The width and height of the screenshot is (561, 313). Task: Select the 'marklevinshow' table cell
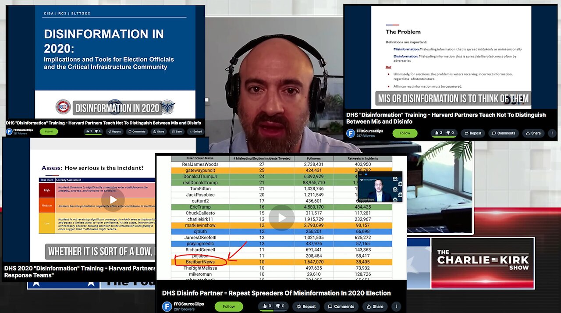point(200,225)
